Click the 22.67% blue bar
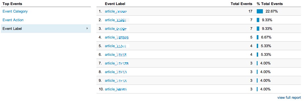The image size is (304, 101). pyautogui.click(x=260, y=11)
